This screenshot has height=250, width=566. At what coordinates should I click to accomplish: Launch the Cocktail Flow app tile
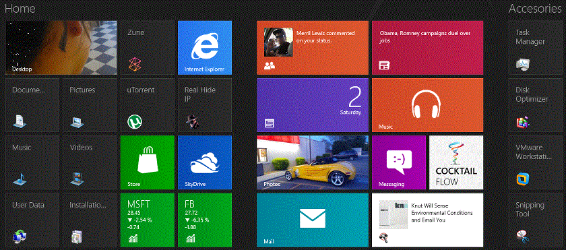point(456,162)
